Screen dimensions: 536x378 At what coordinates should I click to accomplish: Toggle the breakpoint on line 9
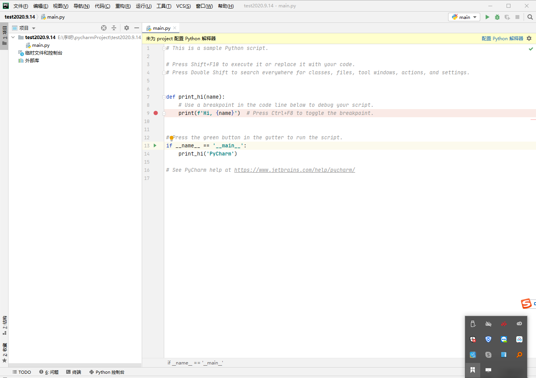point(156,113)
